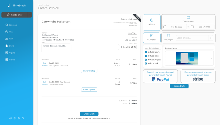Click the stopwatch icon on timer button
220x125 pixels.
click(8, 14)
